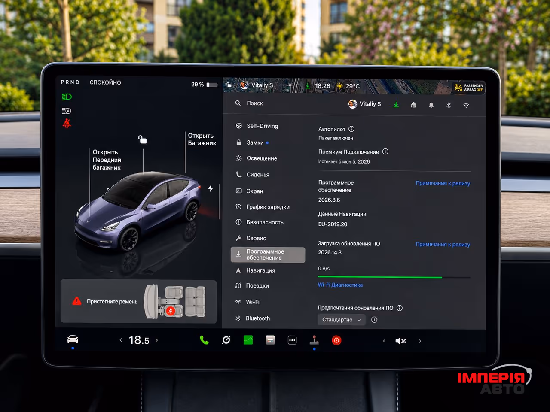Tap the charging lightning bolt icon

[211, 188]
